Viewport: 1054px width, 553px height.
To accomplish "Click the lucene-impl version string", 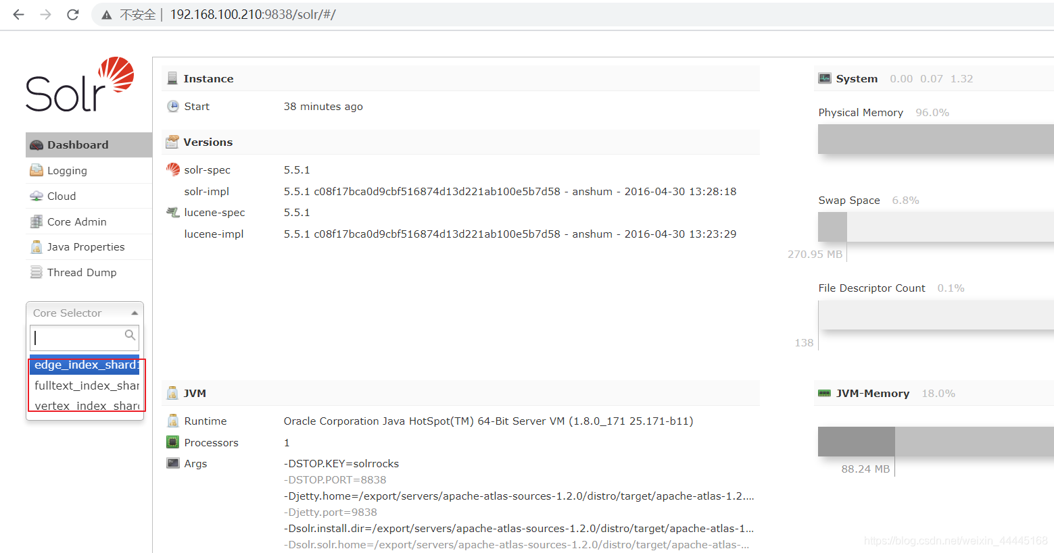I will (x=510, y=234).
